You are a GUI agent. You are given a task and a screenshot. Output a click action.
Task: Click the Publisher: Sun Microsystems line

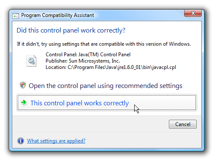83,61
